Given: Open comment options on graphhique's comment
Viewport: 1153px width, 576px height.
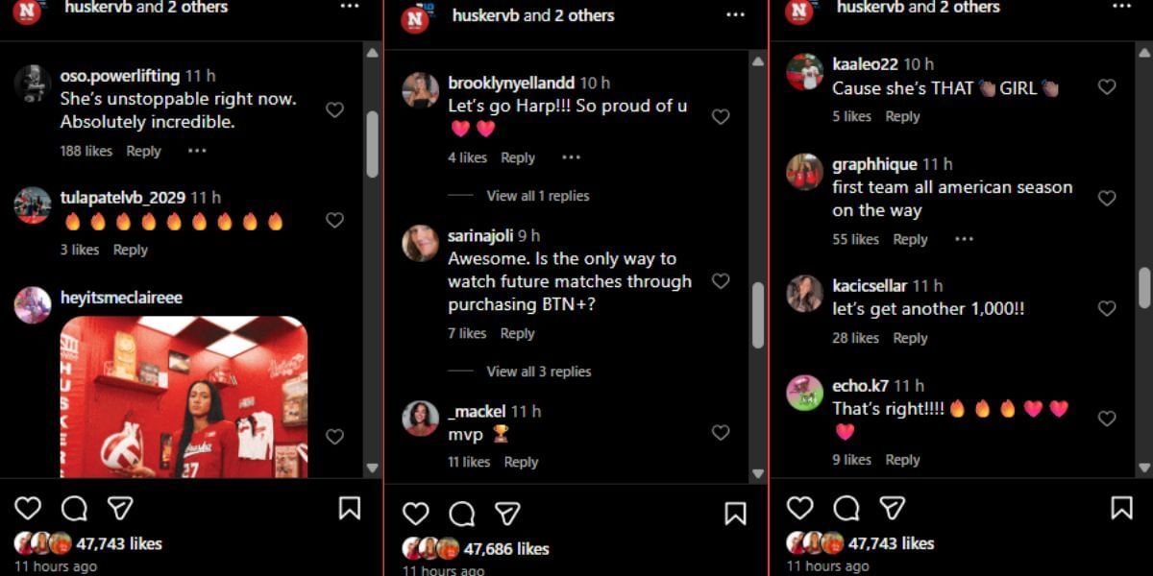Looking at the screenshot, I should [x=964, y=239].
